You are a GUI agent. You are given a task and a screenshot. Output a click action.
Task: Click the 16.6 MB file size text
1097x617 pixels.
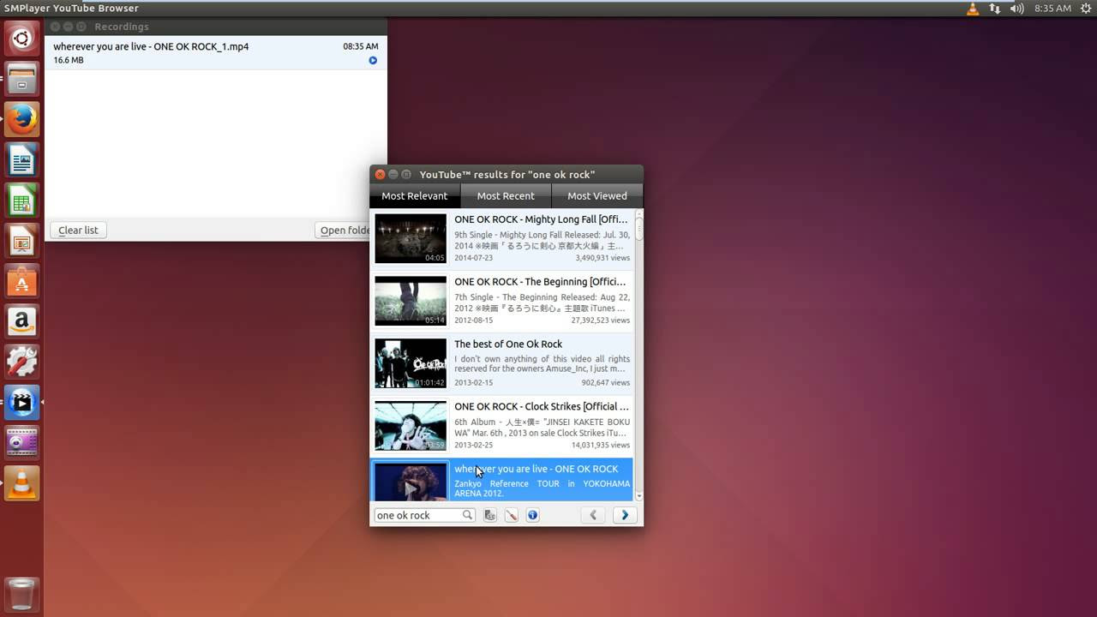(x=69, y=61)
